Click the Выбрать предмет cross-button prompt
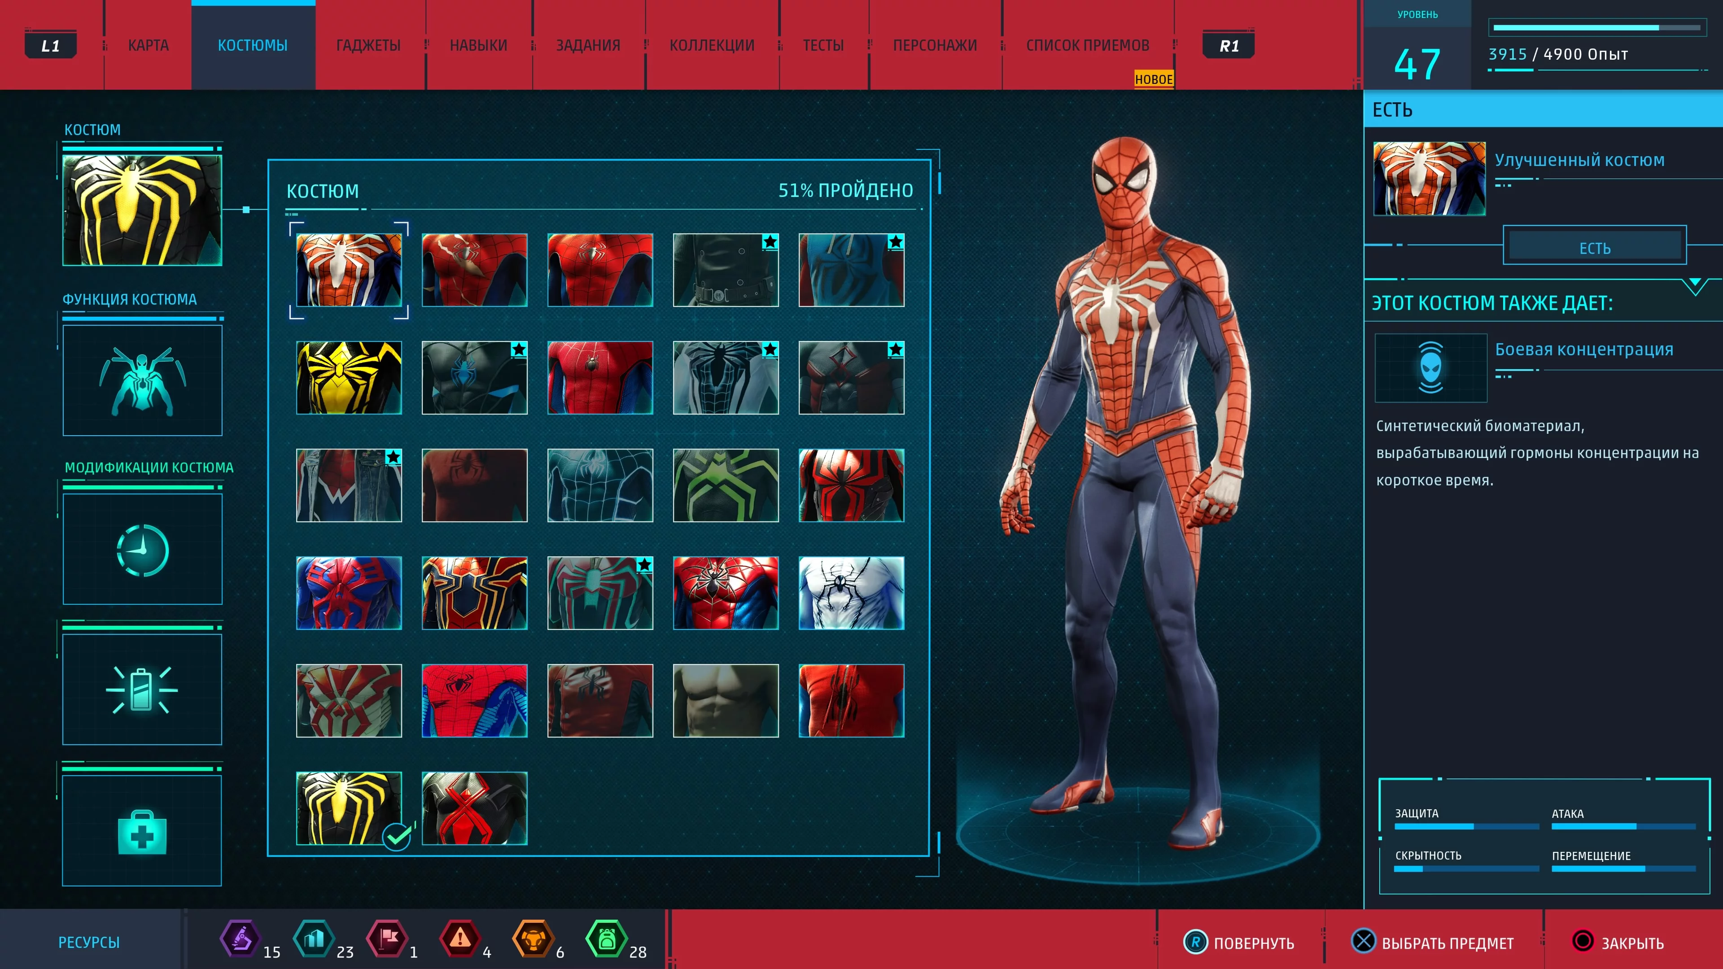 (1432, 942)
